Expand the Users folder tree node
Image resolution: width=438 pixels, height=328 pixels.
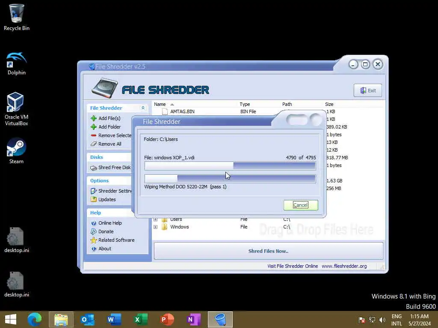click(156, 220)
